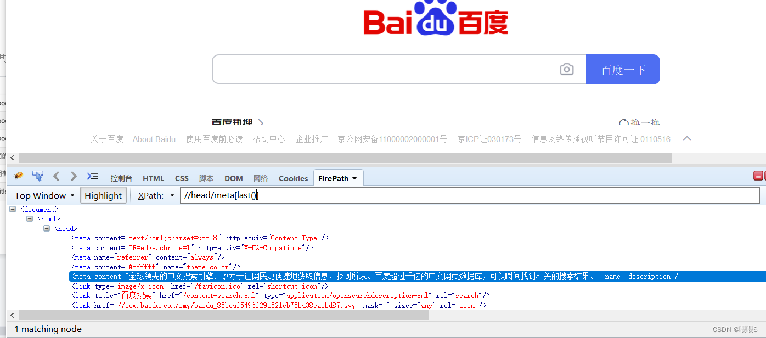Open the 京公网安备11000002000001号 link
Screen dimensions: 766x338
click(393, 139)
